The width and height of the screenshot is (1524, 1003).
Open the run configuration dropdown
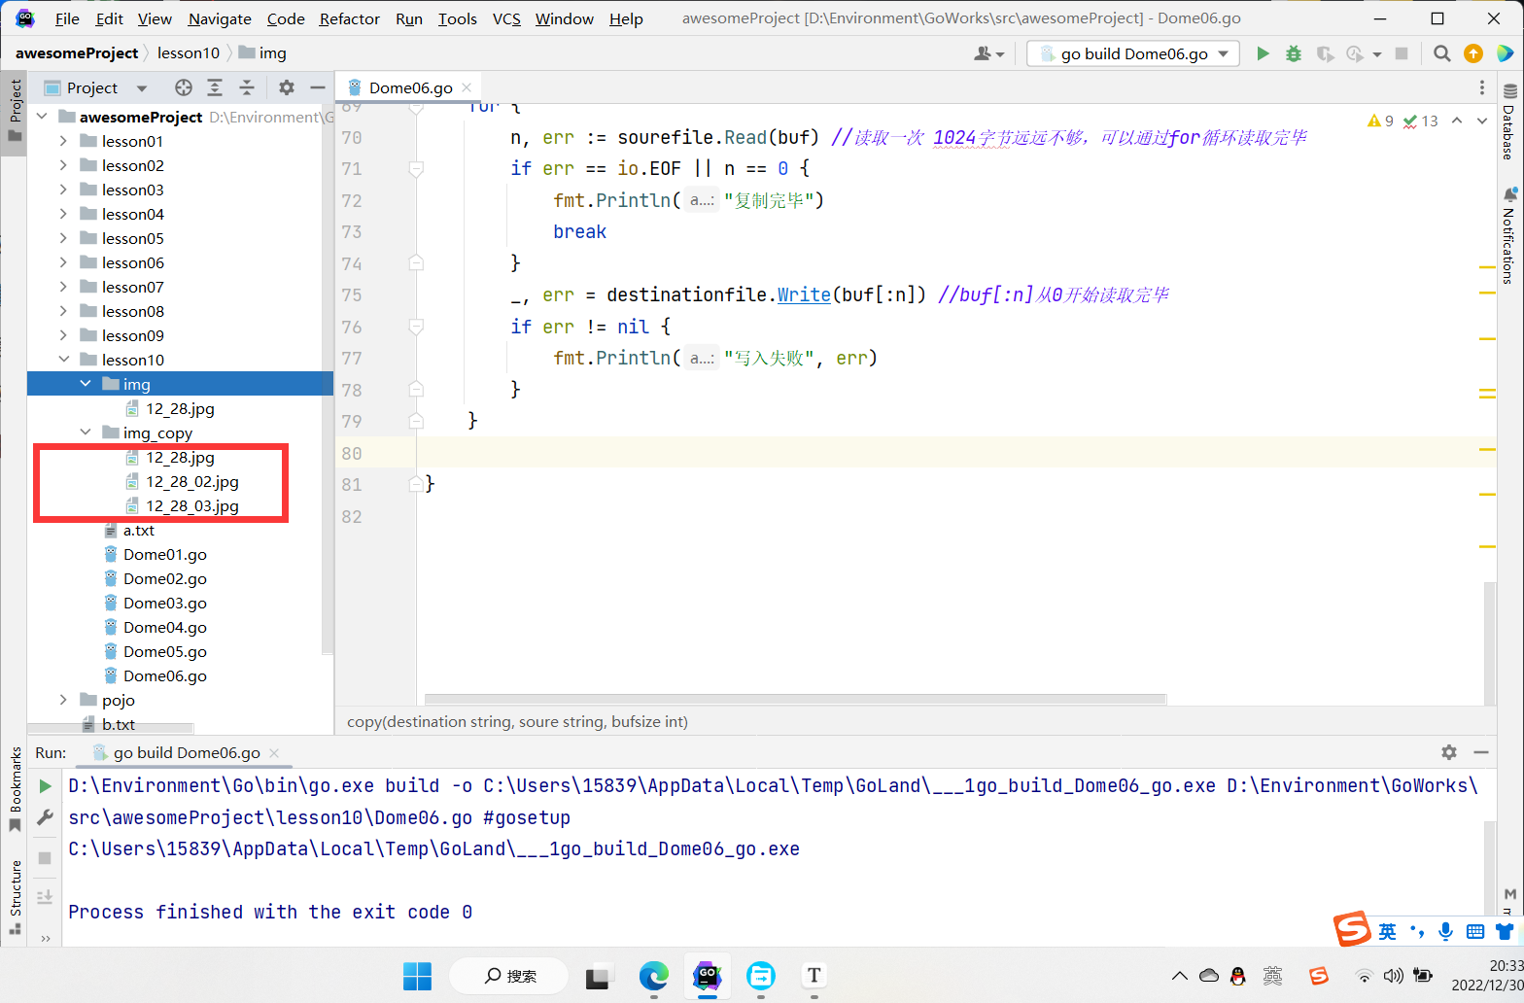[x=1133, y=53]
